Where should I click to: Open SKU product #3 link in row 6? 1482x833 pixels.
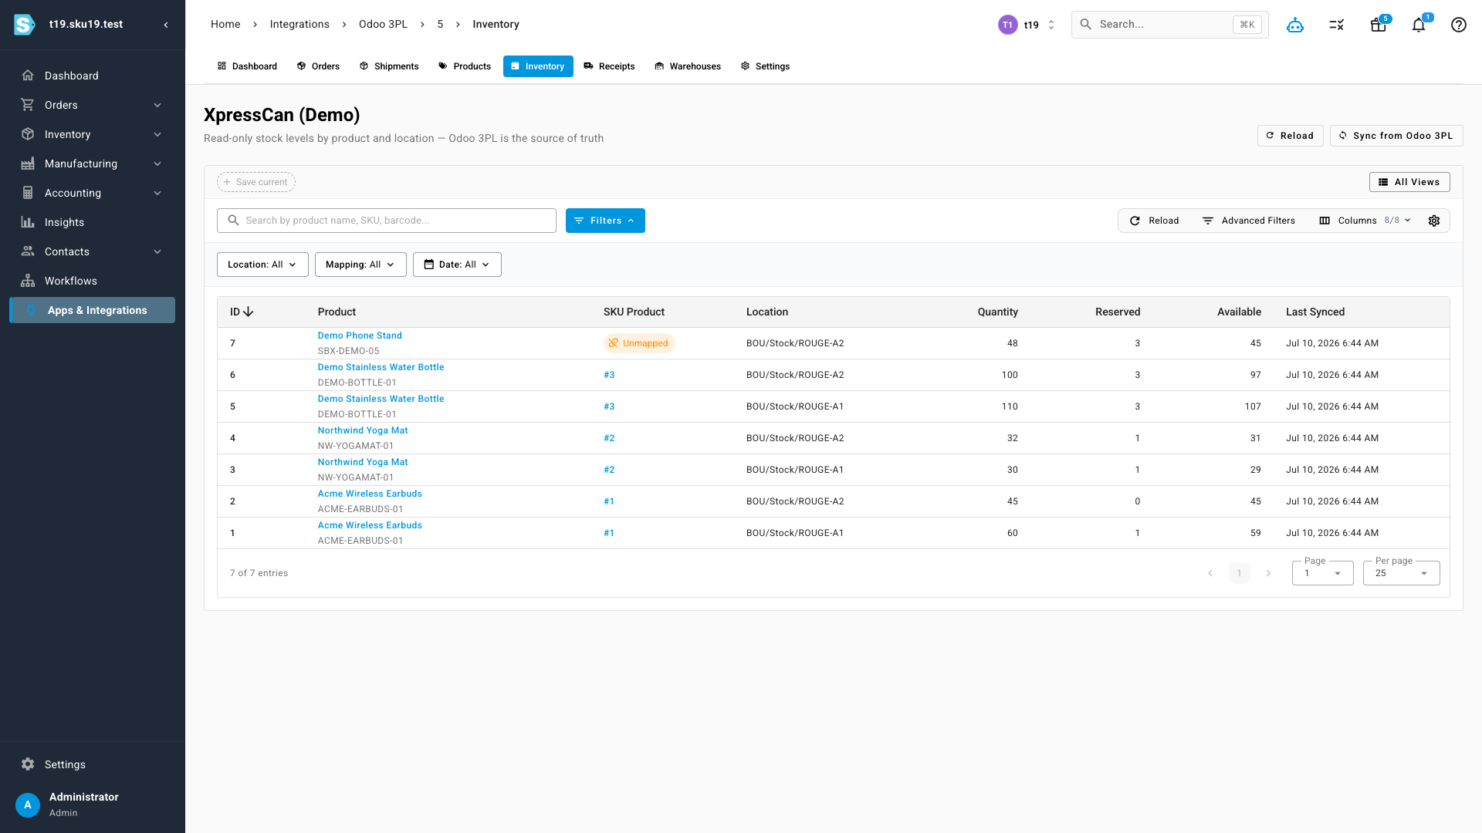click(609, 375)
